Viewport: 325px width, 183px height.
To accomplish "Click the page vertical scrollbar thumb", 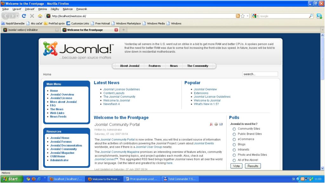I will [322, 59].
